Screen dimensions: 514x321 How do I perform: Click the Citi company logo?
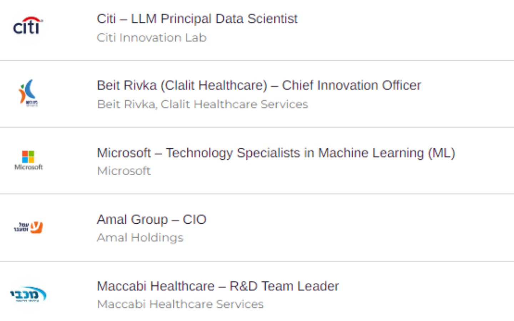tap(28, 26)
